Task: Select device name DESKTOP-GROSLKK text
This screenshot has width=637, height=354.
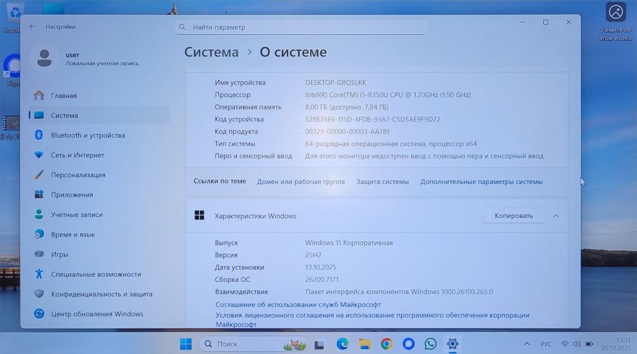Action: tap(336, 82)
